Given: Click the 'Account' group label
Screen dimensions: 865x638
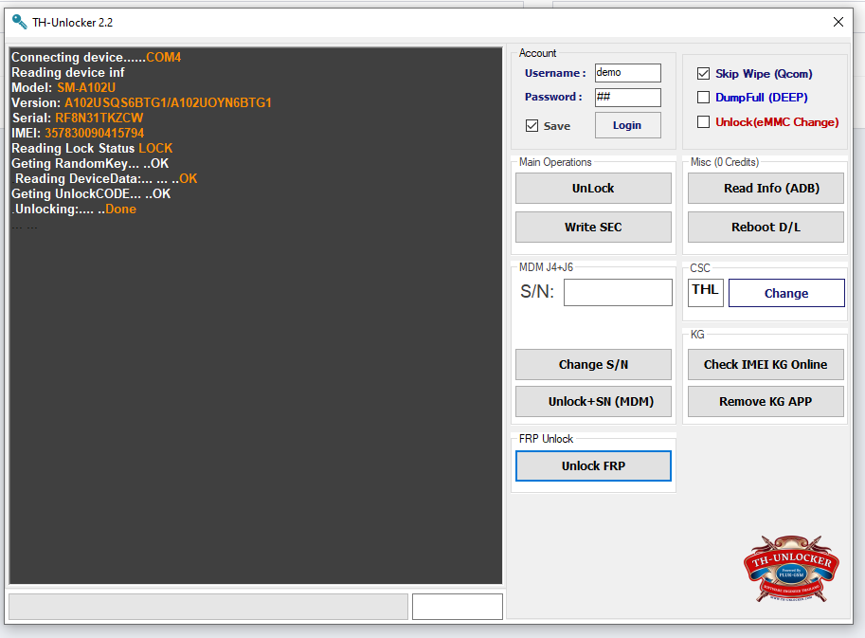Looking at the screenshot, I should tap(537, 53).
